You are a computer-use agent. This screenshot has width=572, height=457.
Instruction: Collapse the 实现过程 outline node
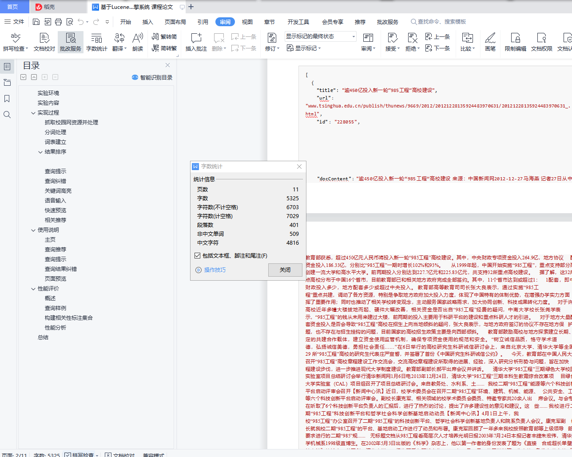(x=33, y=113)
